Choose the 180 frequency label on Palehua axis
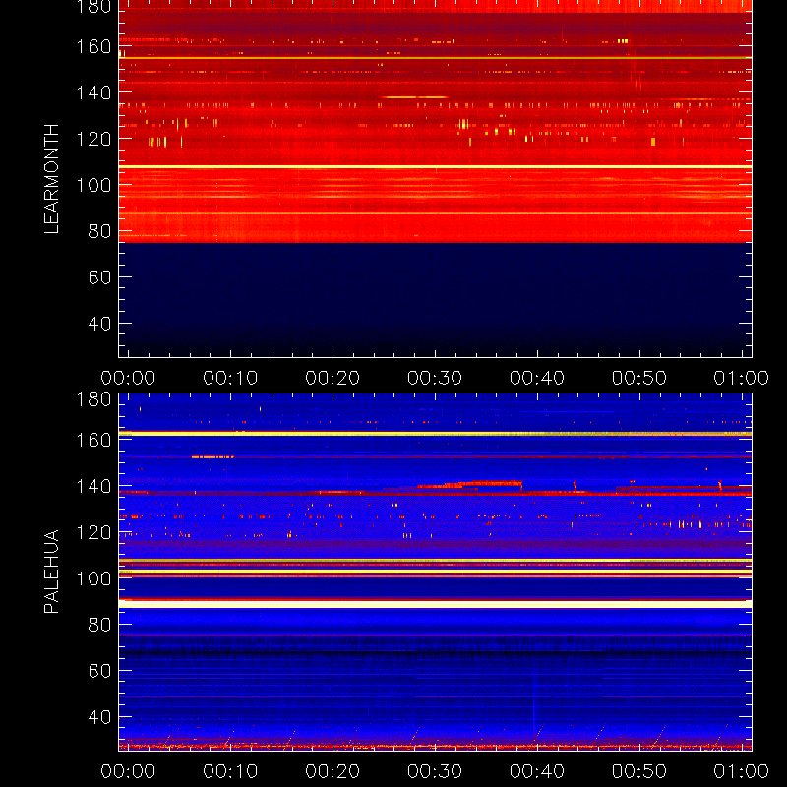This screenshot has width=787, height=787. point(93,399)
